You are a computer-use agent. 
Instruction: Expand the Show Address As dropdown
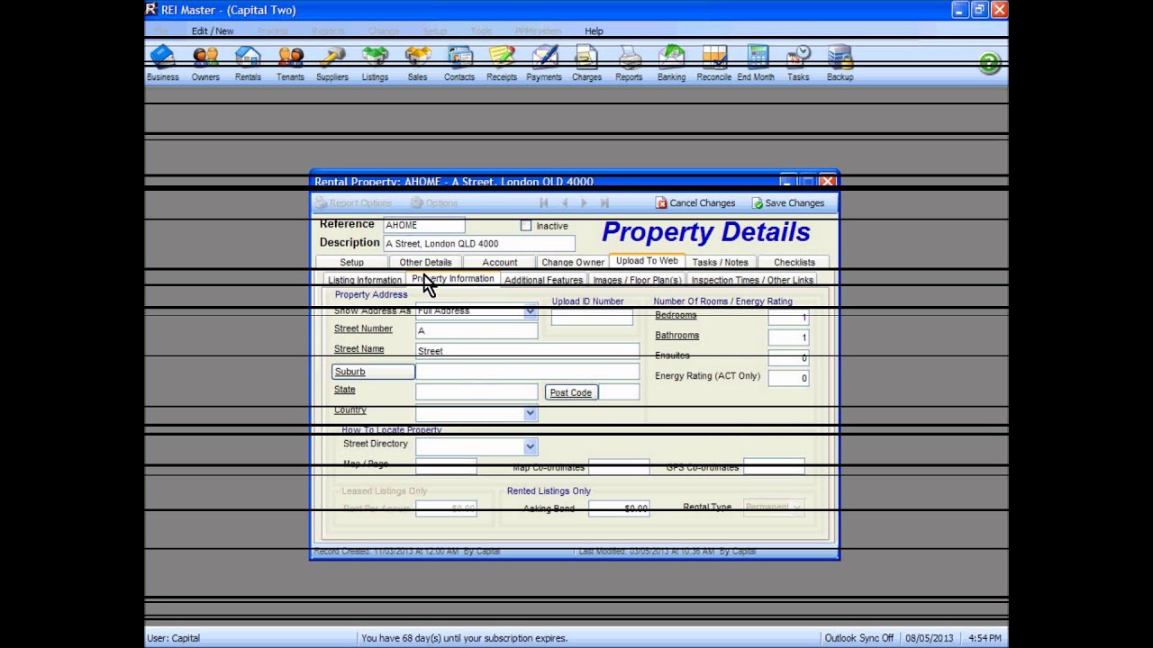[x=530, y=311]
